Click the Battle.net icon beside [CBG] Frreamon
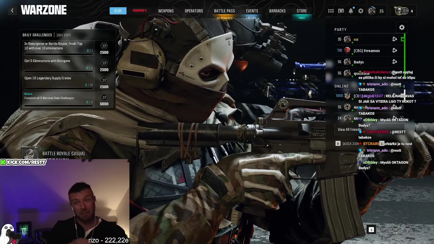434x244 pixels. coord(395,50)
